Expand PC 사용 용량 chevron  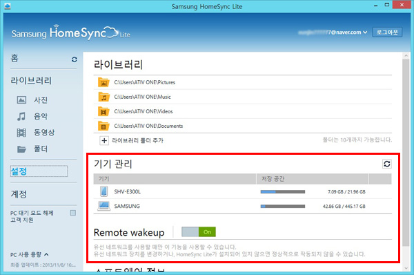(46, 254)
